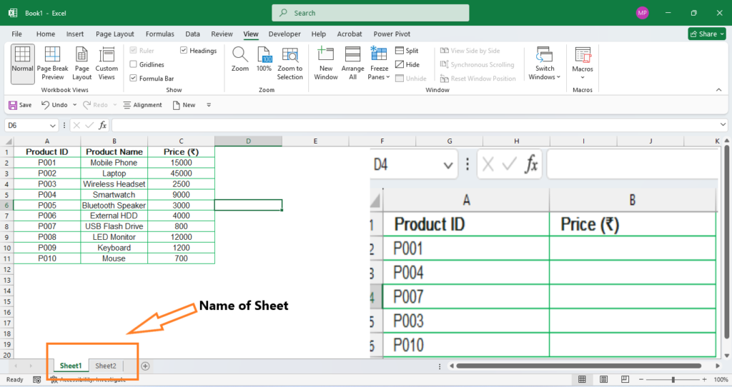Image resolution: width=732 pixels, height=387 pixels.
Task: Open the Name Box dropdown arrow
Action: coord(52,126)
